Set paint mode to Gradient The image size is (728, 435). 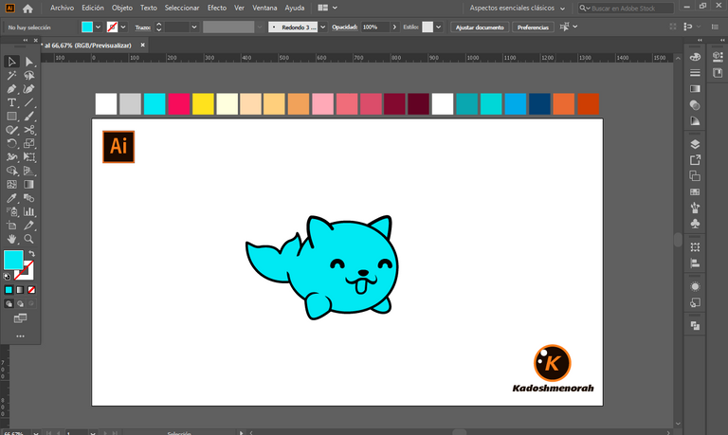coord(20,290)
